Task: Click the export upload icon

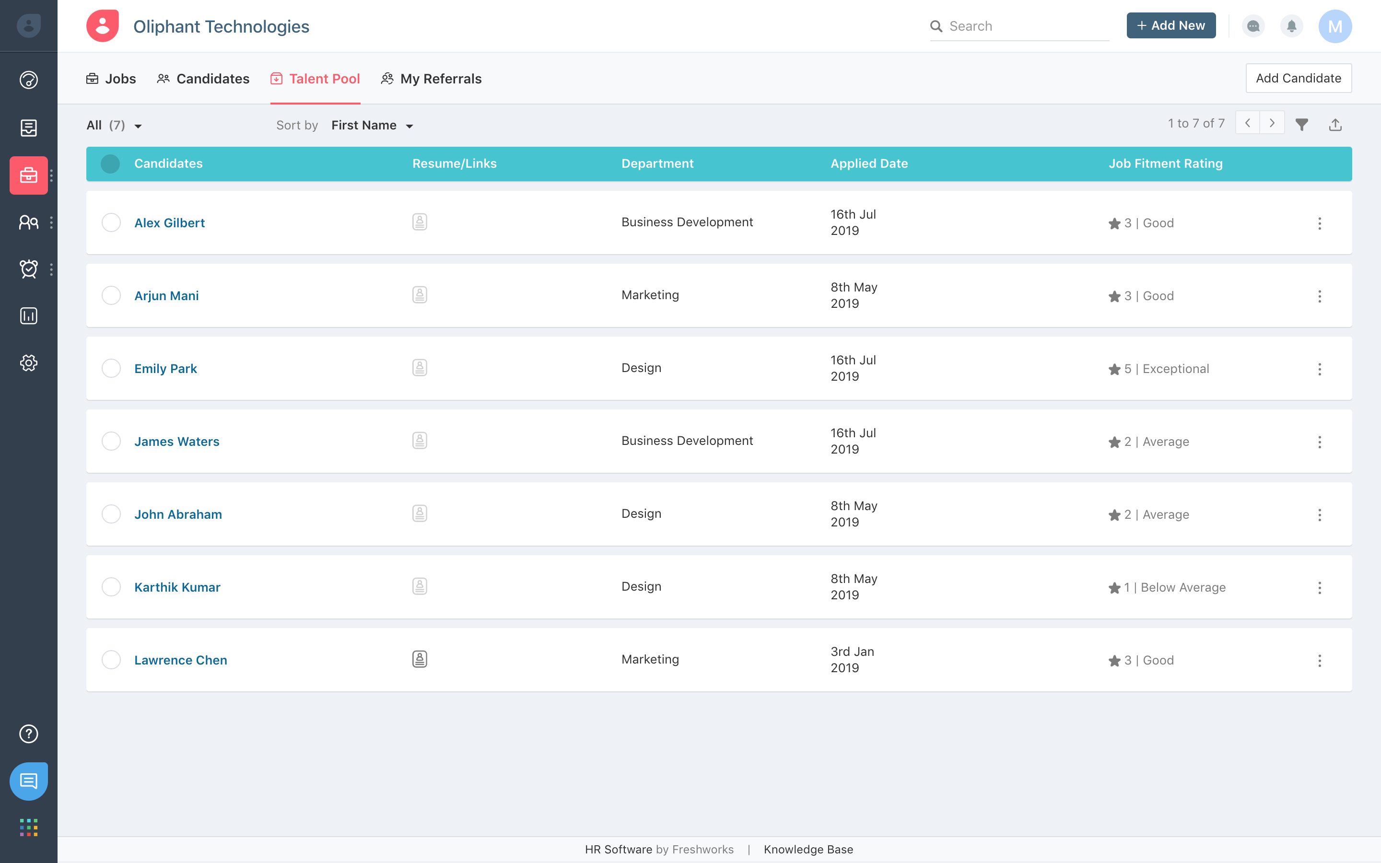Action: coord(1335,125)
